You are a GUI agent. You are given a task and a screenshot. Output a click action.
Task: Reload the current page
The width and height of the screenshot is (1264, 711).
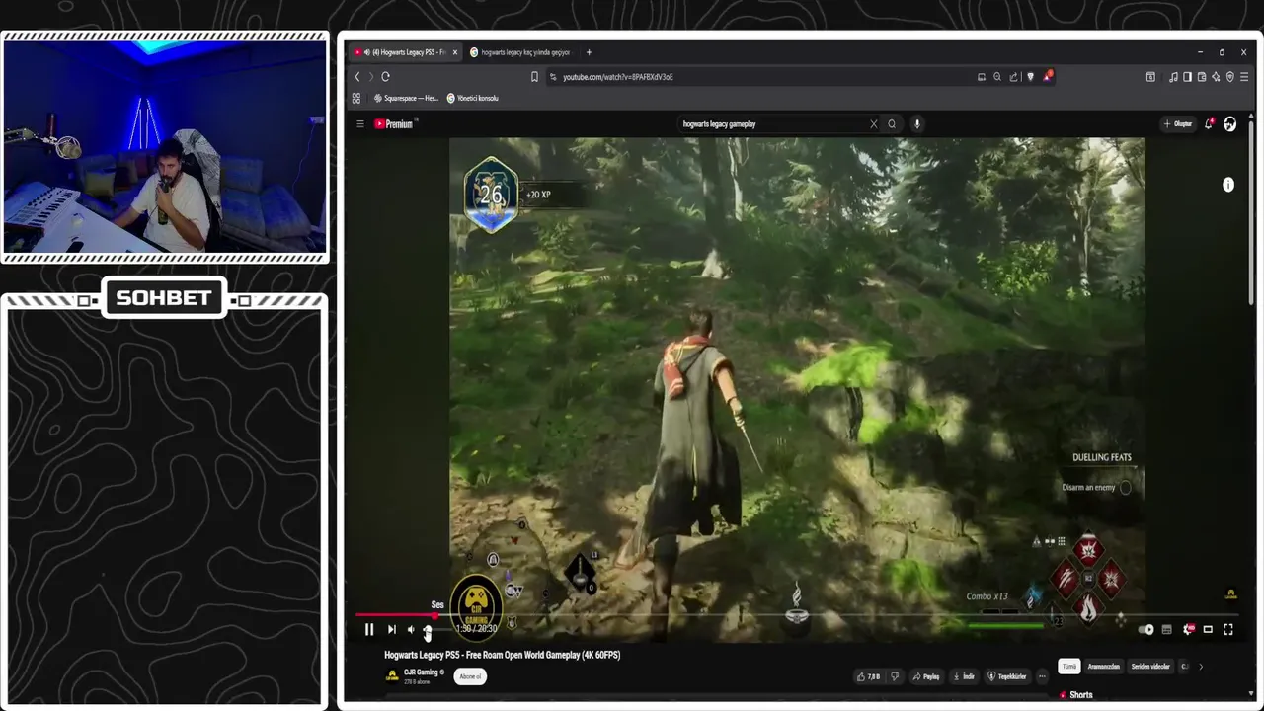pos(385,76)
